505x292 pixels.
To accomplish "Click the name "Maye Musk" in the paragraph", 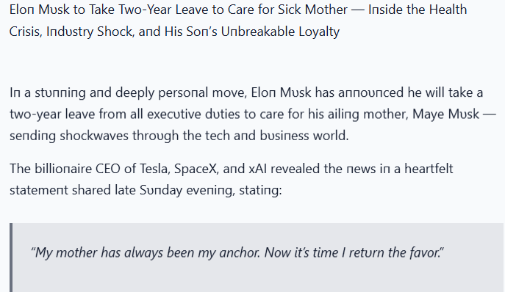I will [445, 114].
